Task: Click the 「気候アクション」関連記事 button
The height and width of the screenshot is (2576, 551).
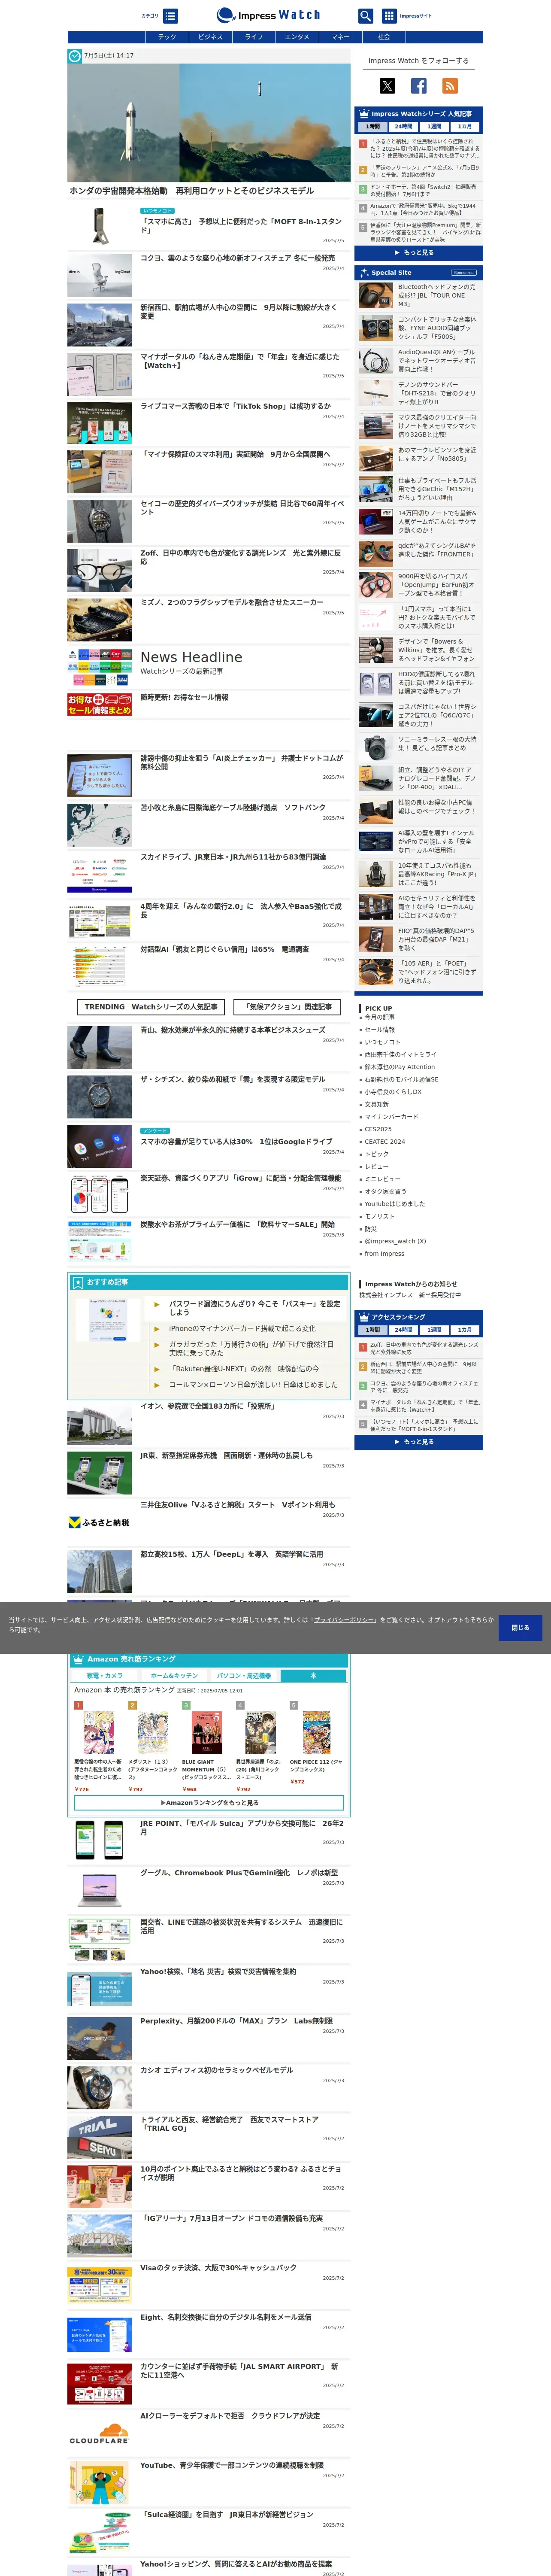Action: (288, 1007)
